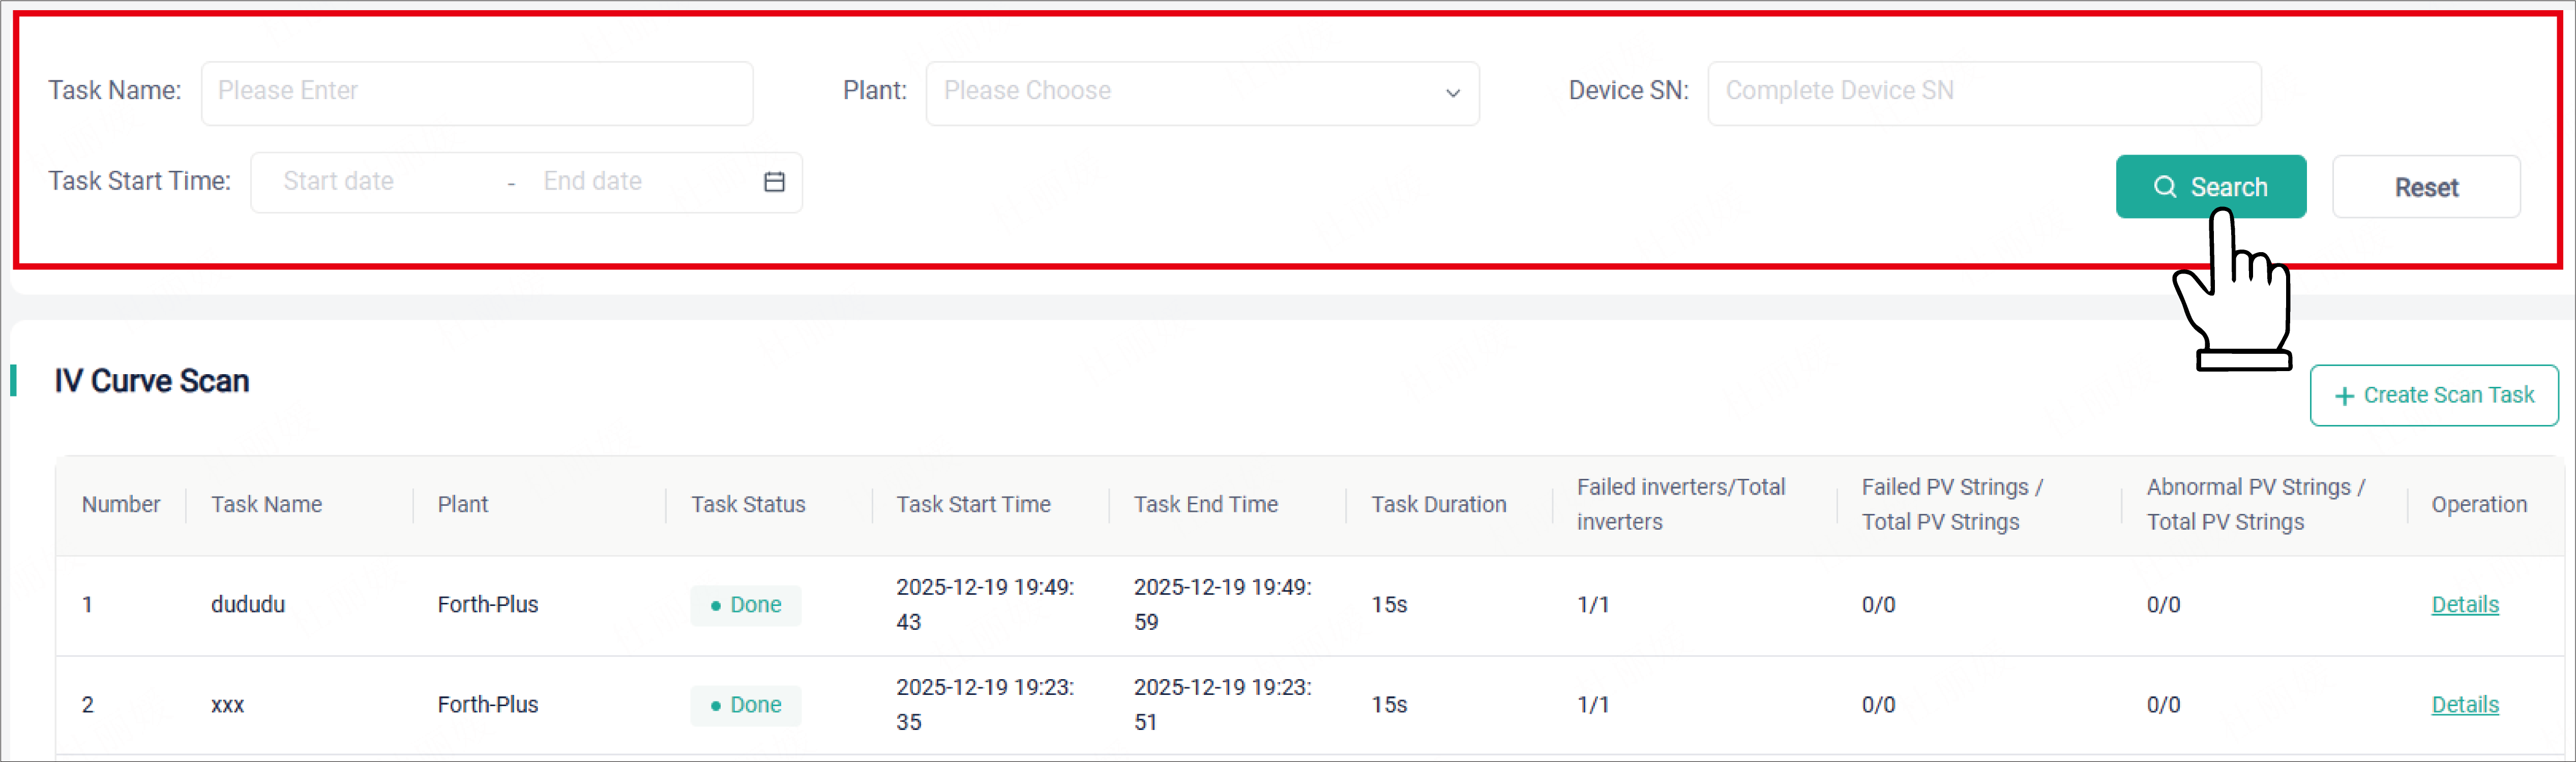This screenshot has height=762, width=2576.
Task: Click the Search button
Action: 2210,187
